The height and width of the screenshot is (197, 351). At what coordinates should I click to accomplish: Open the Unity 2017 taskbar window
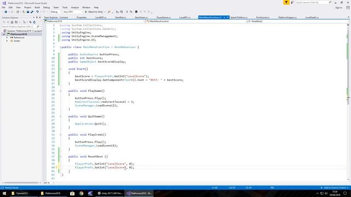(110, 193)
